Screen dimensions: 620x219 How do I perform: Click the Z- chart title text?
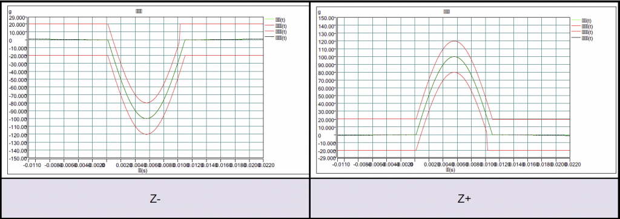[139, 11]
